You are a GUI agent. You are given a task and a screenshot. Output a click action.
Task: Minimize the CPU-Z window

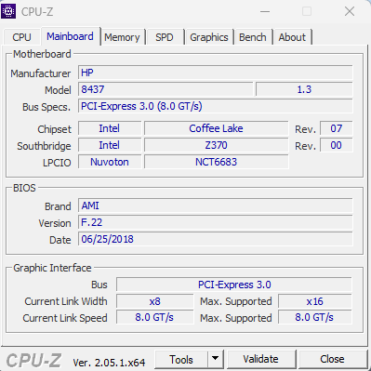point(265,12)
